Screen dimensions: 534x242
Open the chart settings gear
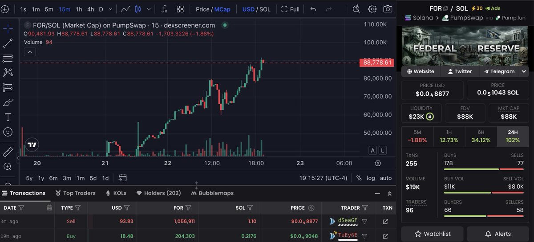pos(372,9)
